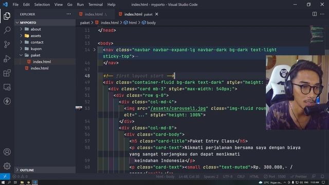Change CRLF end of line sequence
This screenshot has height=185, width=329.
point(241,177)
